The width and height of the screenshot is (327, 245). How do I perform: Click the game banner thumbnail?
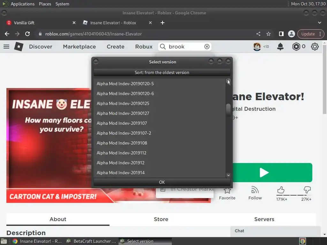coord(49,145)
